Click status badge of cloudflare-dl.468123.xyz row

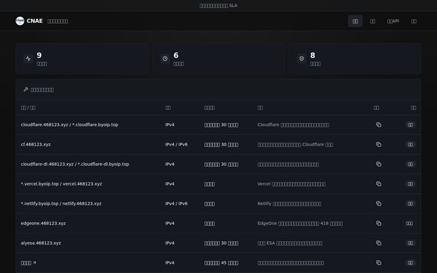[x=410, y=164]
